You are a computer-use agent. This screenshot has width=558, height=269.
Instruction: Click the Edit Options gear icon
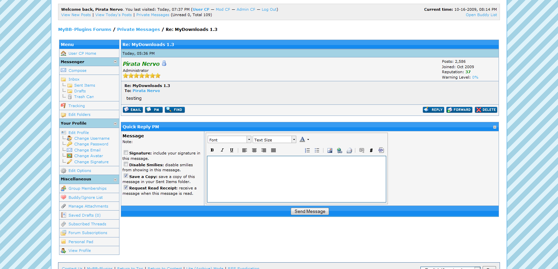point(63,171)
